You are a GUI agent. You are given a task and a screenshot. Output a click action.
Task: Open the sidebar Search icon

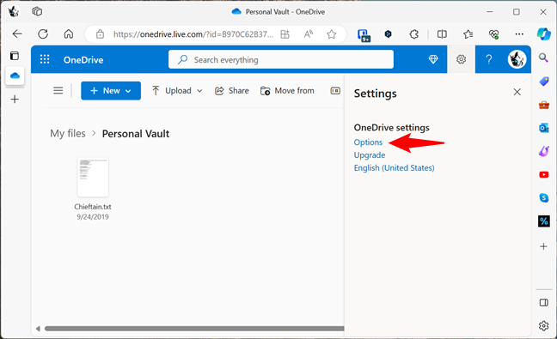pyautogui.click(x=543, y=58)
